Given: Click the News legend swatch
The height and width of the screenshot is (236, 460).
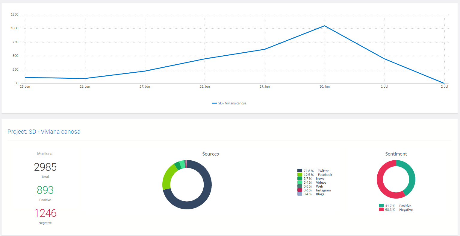Looking at the screenshot, I should (x=300, y=179).
